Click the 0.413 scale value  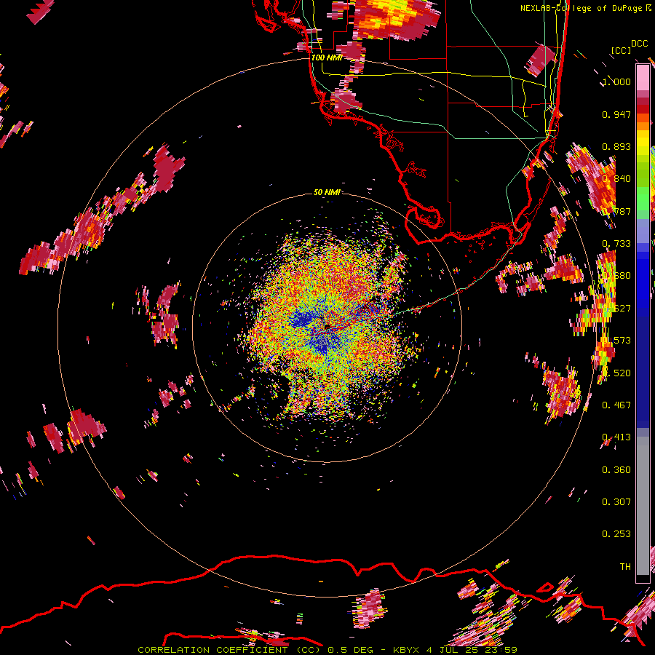coord(616,437)
